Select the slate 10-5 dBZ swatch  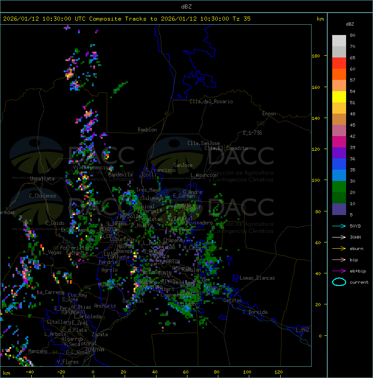pos(339,209)
